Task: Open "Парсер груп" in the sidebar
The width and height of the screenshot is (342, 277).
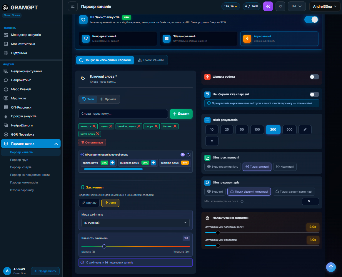Action: (19, 160)
